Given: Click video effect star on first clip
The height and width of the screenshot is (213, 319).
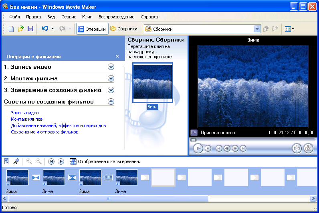Looking at the screenshot, I should 8,184.
